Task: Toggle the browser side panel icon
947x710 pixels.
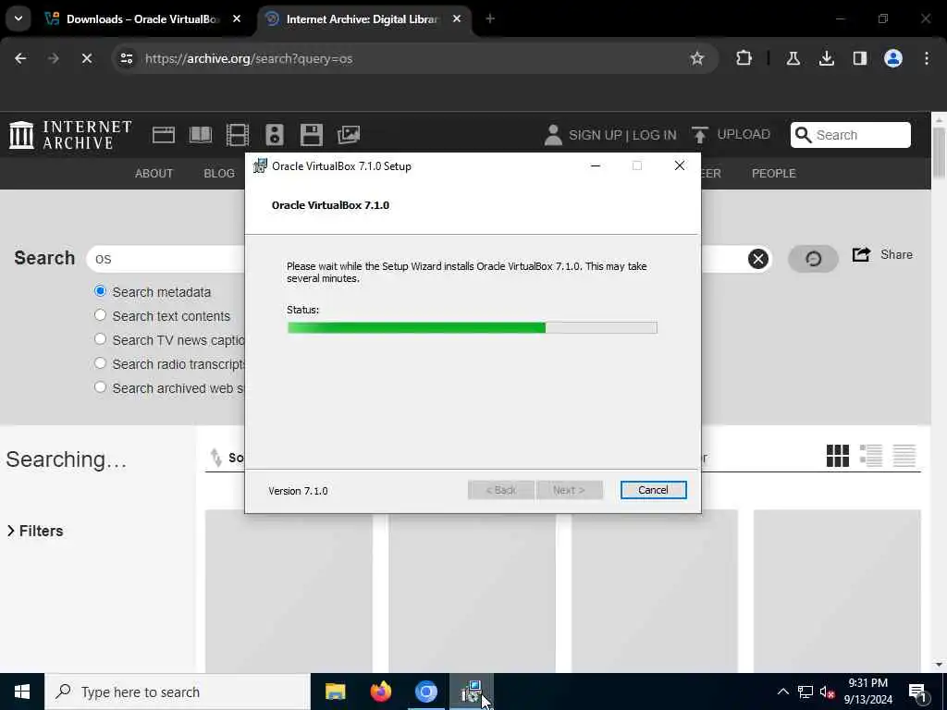Action: [x=859, y=58]
